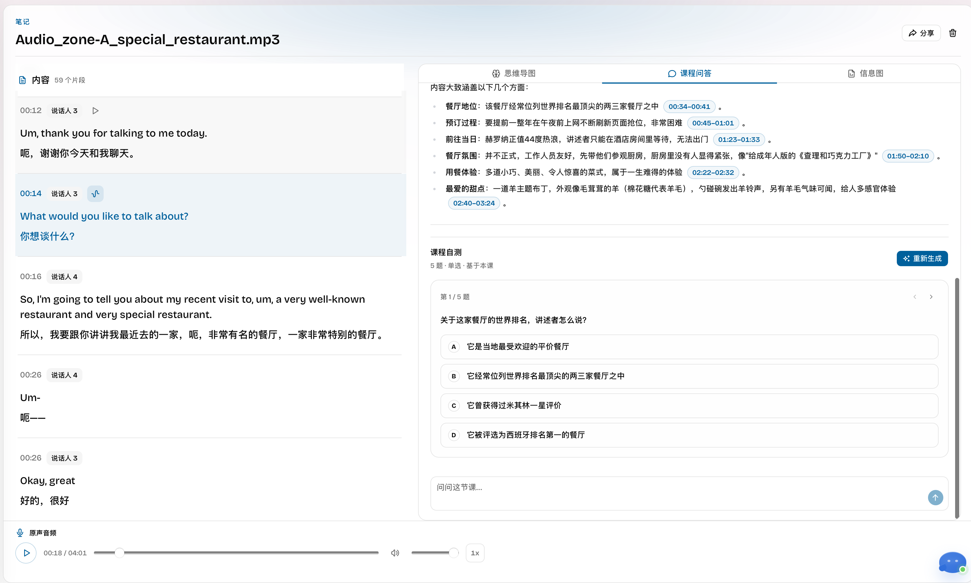
Task: Jump to timestamp 00:45–01:01
Action: pyautogui.click(x=713, y=123)
